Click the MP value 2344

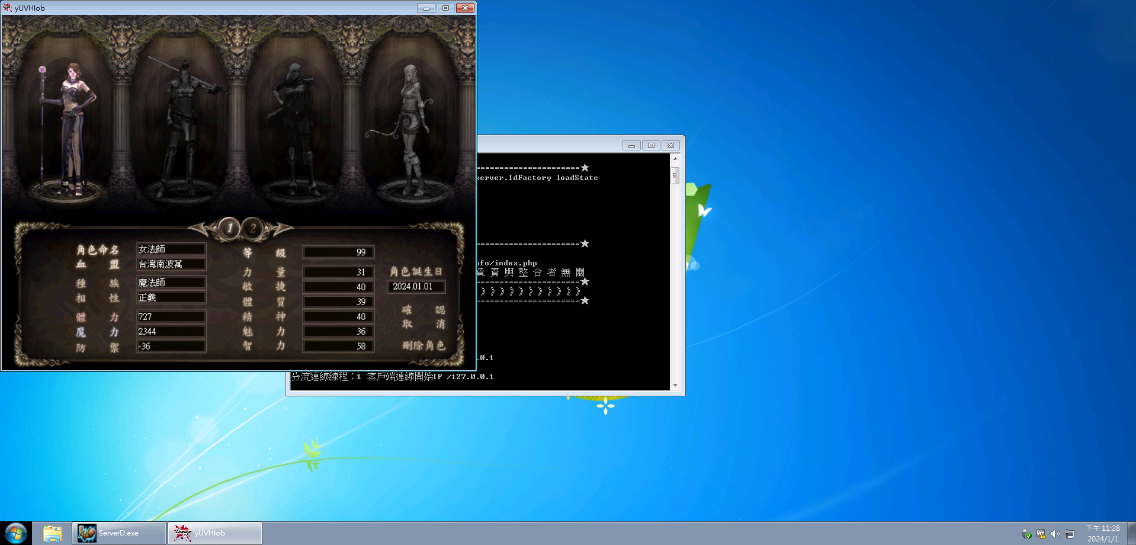(171, 331)
